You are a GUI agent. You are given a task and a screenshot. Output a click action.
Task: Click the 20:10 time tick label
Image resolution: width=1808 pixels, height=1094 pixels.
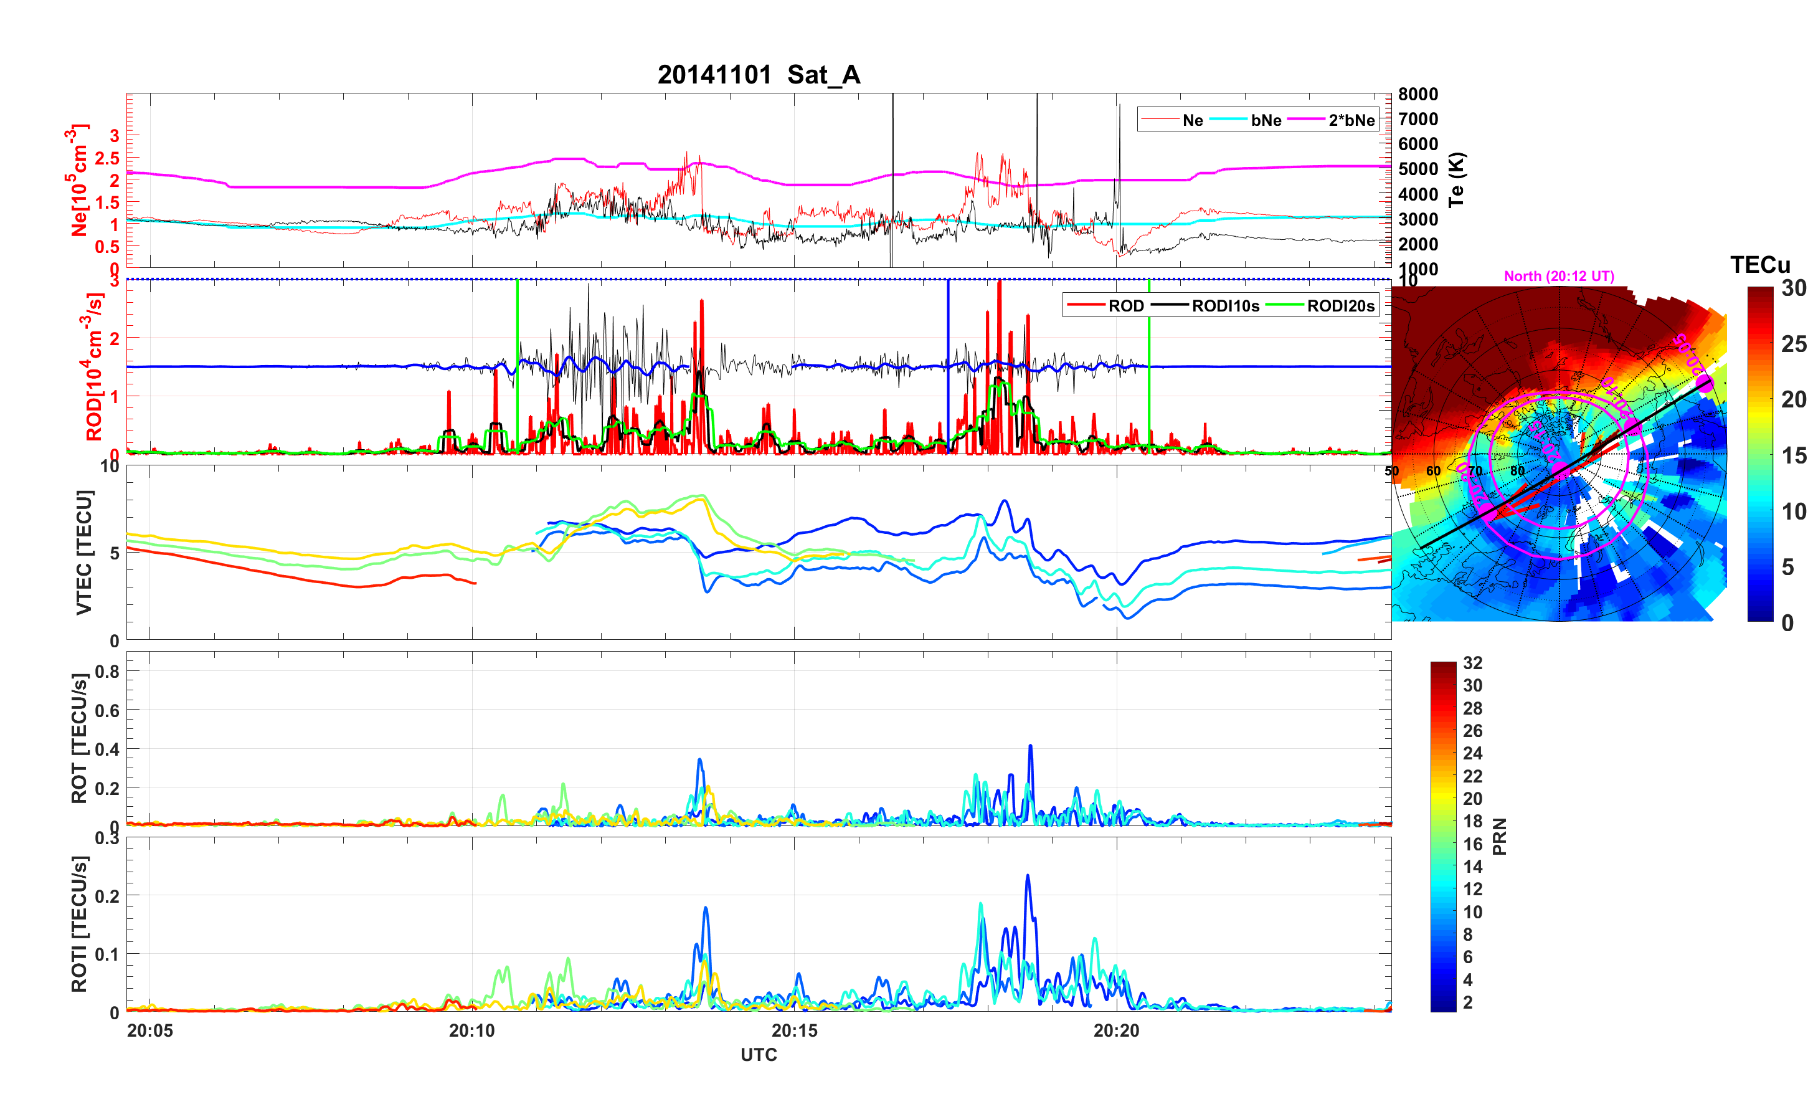click(472, 1031)
